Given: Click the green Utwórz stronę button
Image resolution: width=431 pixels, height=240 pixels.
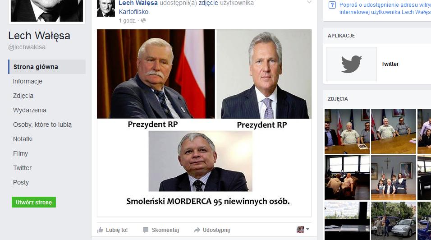Looking at the screenshot, I should point(34,202).
